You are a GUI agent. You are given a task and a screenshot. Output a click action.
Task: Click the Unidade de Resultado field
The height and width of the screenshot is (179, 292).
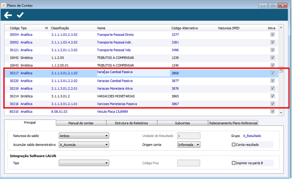(189, 136)
